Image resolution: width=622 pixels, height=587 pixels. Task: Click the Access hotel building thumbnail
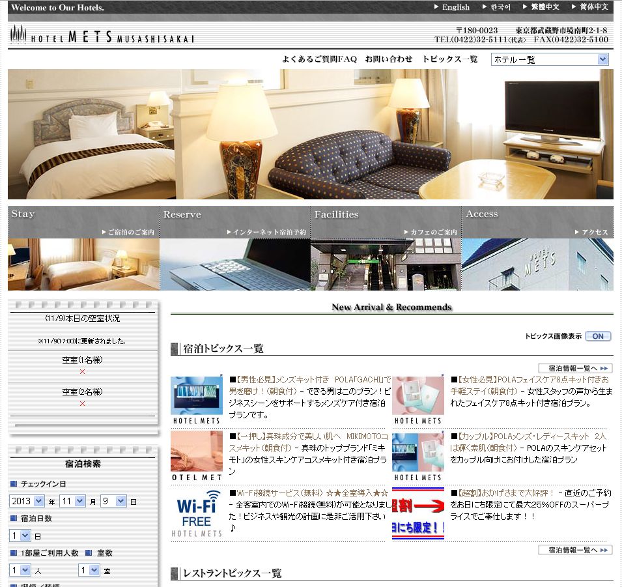(x=537, y=265)
